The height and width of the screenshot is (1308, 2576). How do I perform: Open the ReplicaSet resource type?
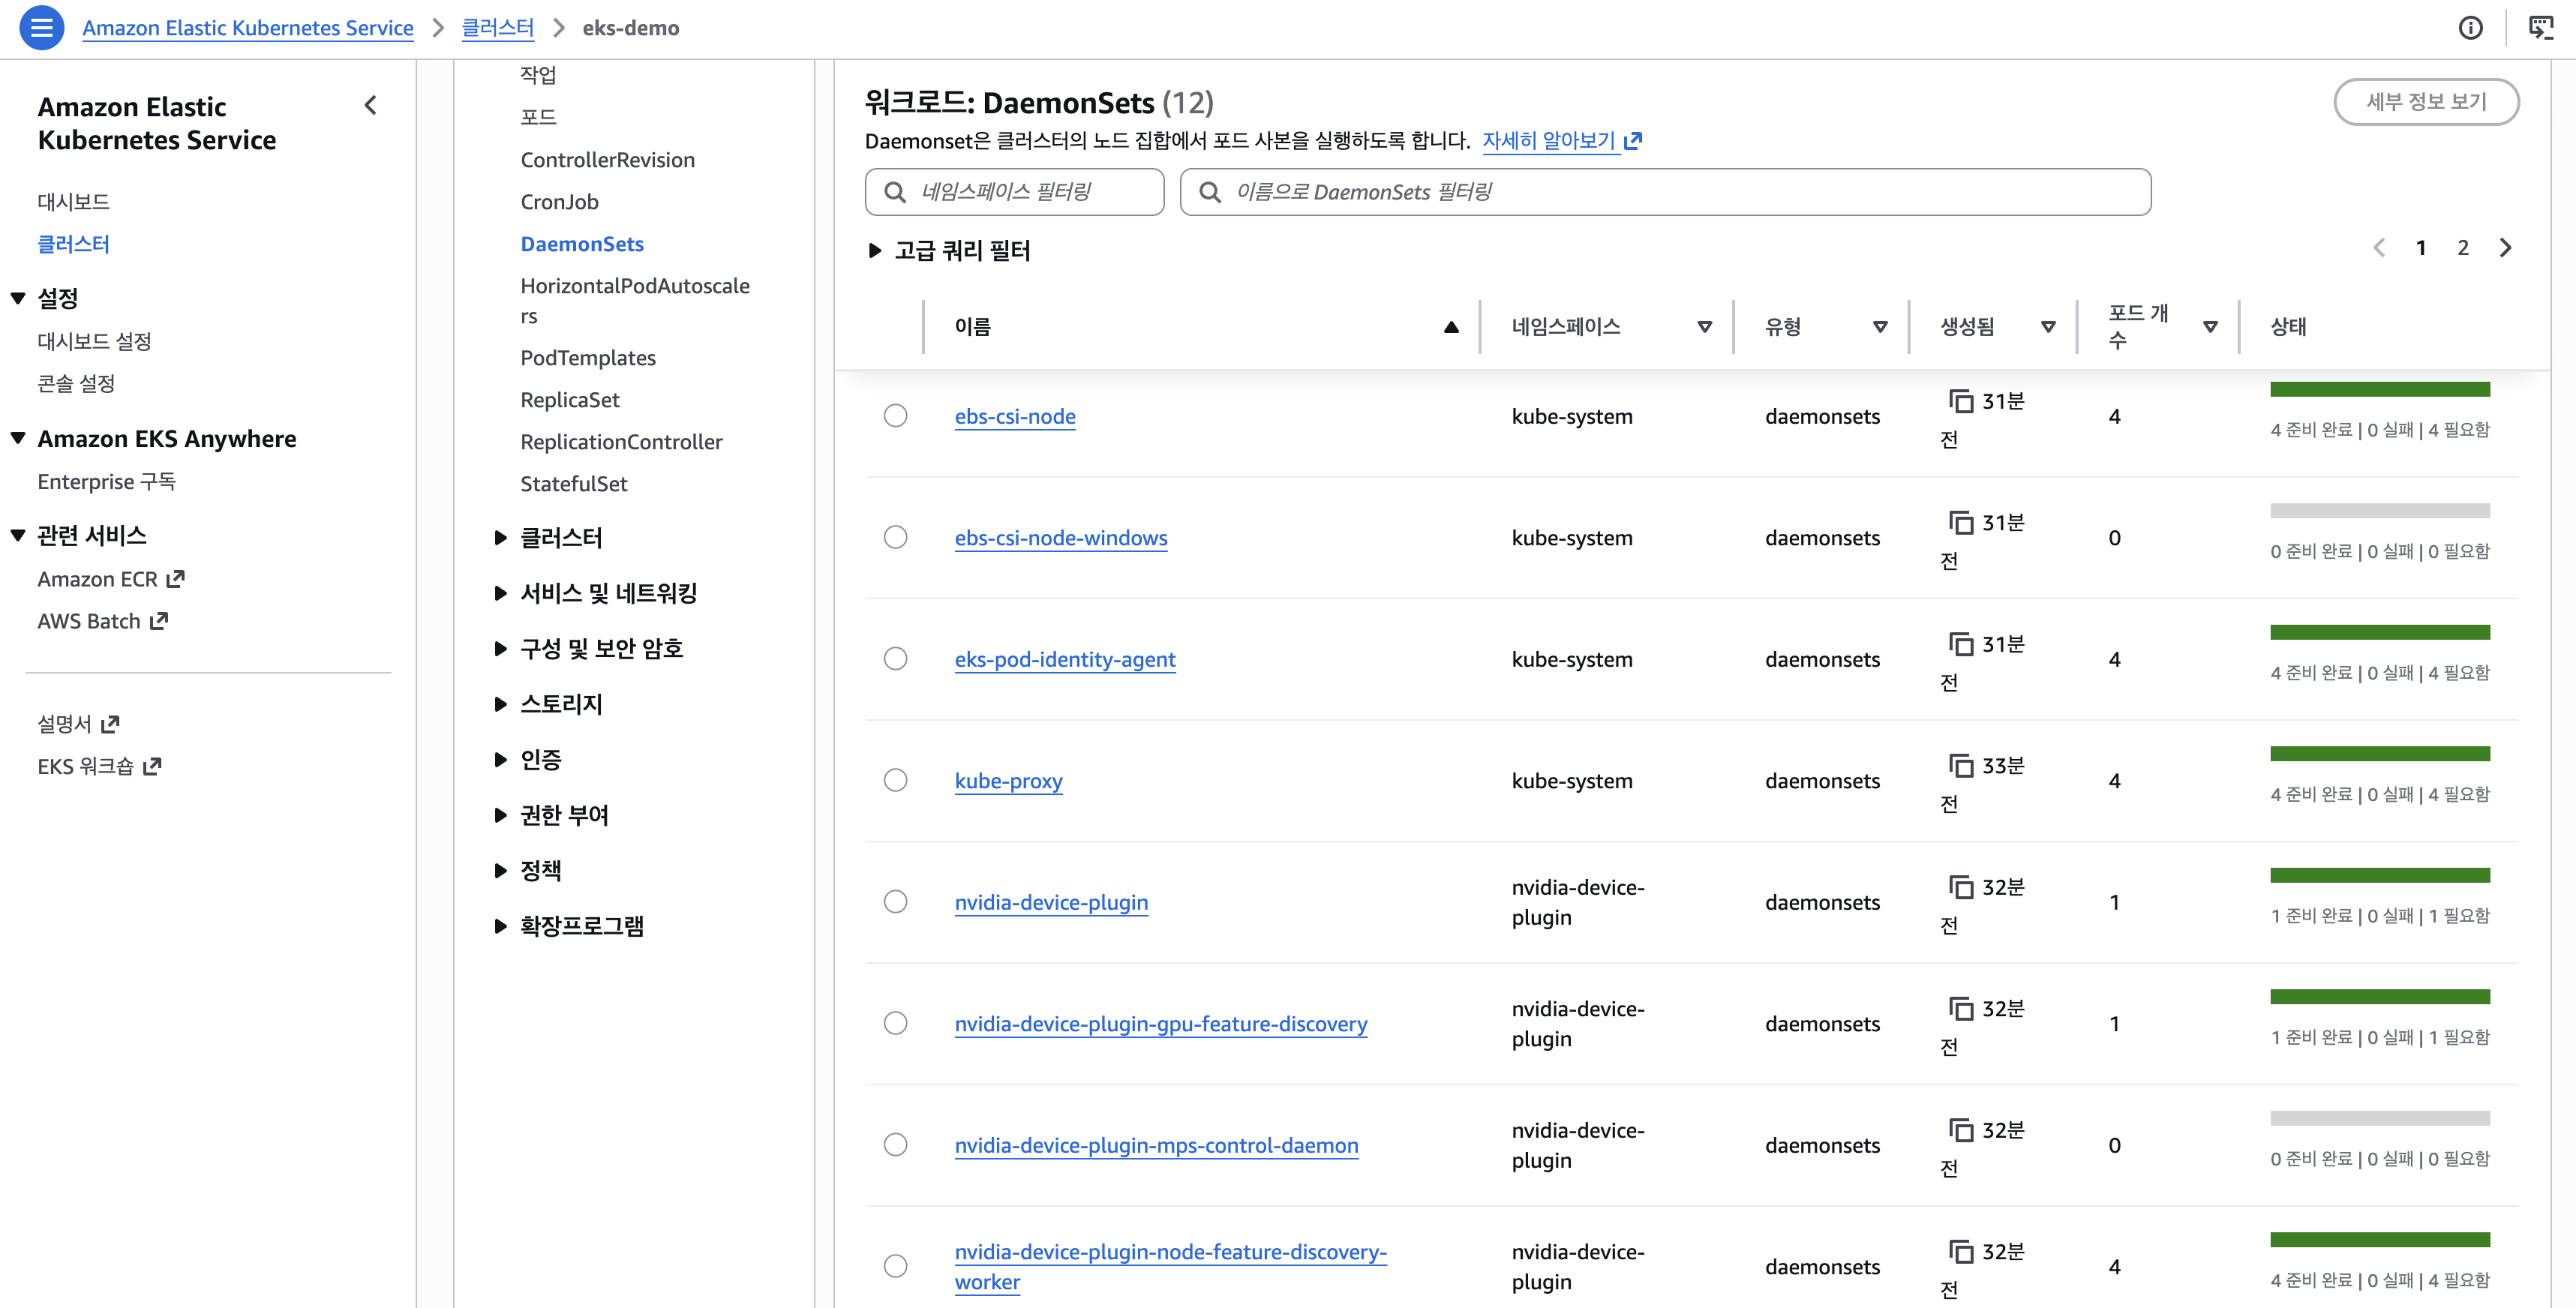click(x=570, y=400)
